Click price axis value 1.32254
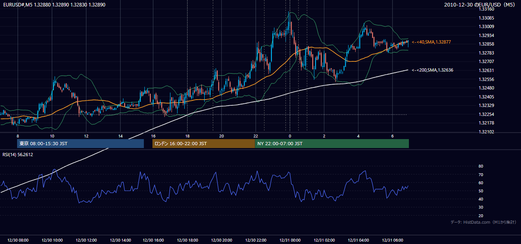The image size is (521, 244). tap(486, 114)
